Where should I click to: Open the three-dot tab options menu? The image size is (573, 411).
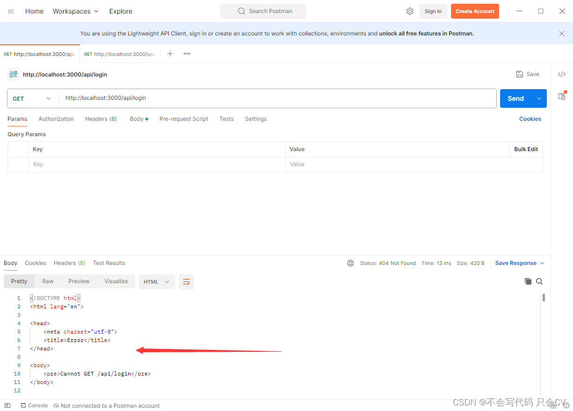pyautogui.click(x=187, y=54)
